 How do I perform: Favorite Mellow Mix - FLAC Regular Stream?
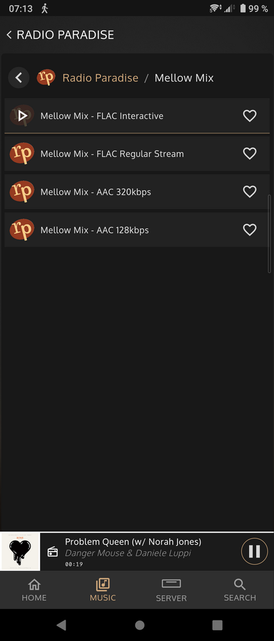[x=250, y=154]
